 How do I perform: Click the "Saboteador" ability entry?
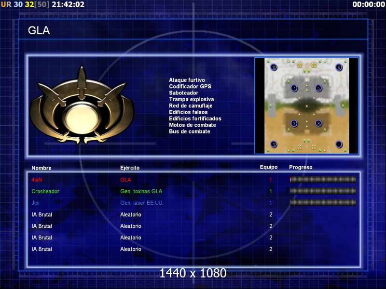point(184,92)
